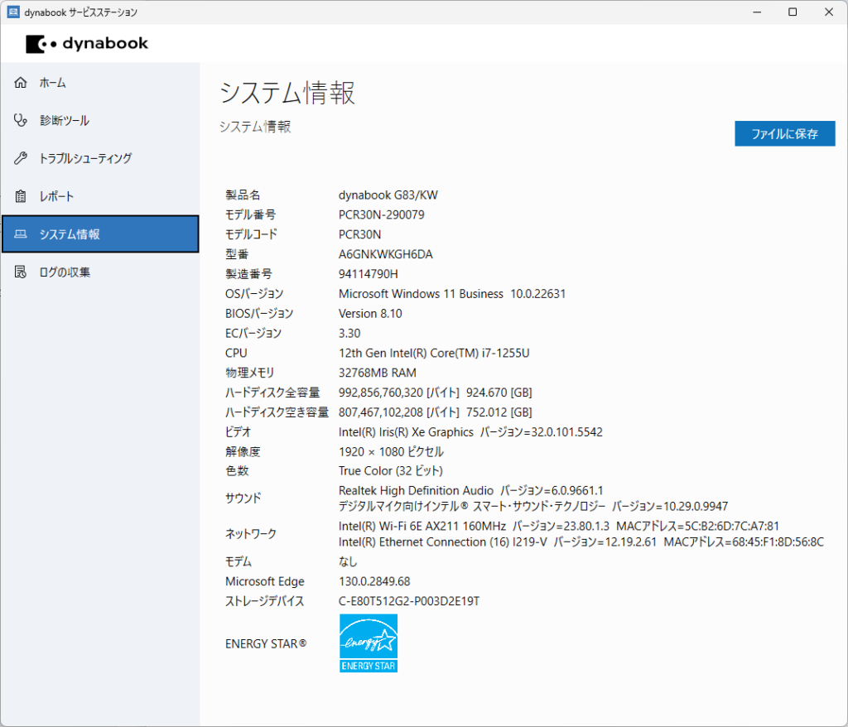Click the Home house icon in sidebar
848x727 pixels.
click(x=21, y=82)
